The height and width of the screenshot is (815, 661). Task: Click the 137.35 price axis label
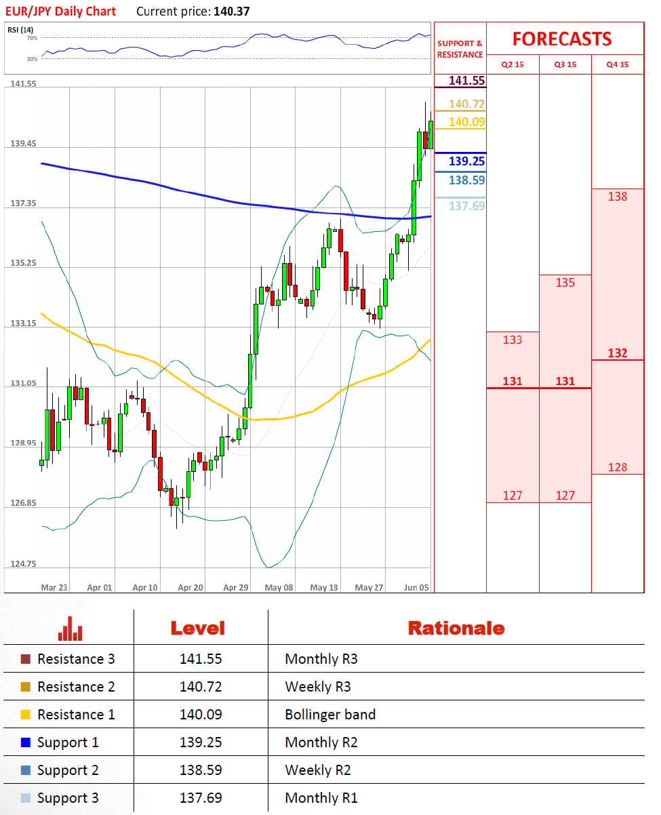pos(23,203)
